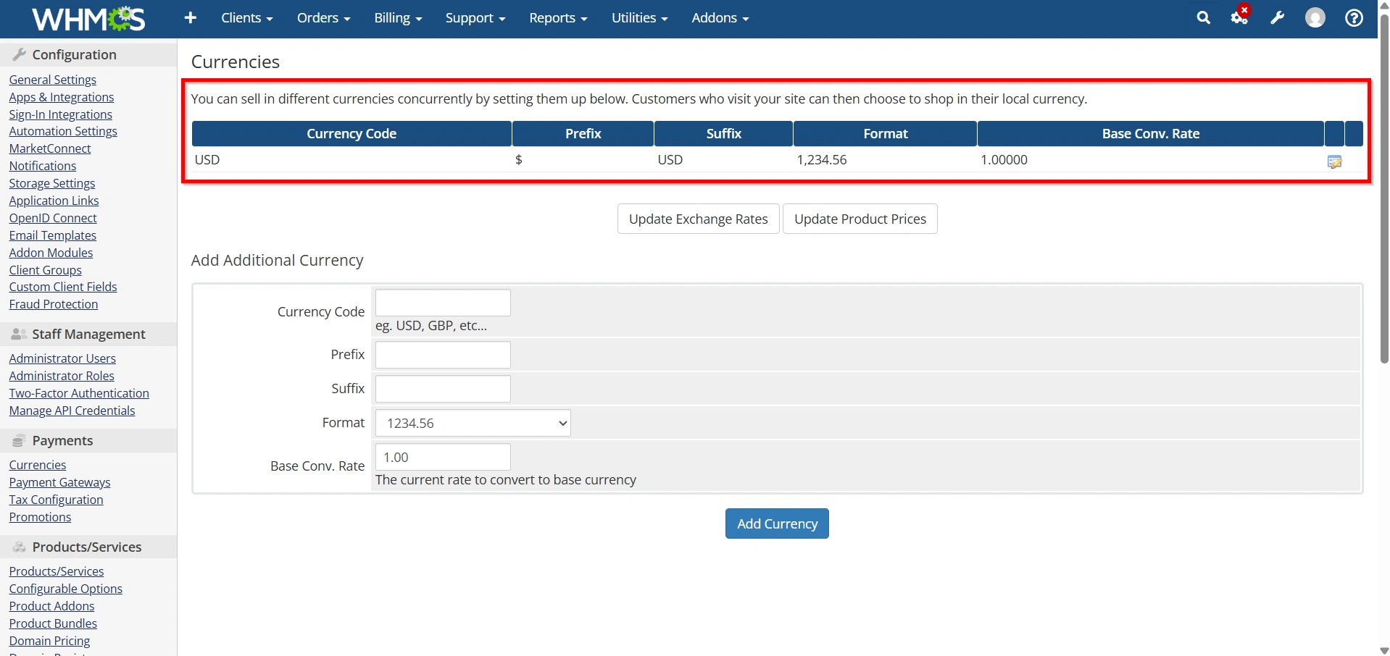Open Email Templates link
This screenshot has width=1390, height=656.
(x=52, y=235)
